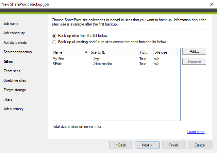The height and width of the screenshot is (153, 217).
Task: Jump to the Team sites step
Action: (12, 71)
